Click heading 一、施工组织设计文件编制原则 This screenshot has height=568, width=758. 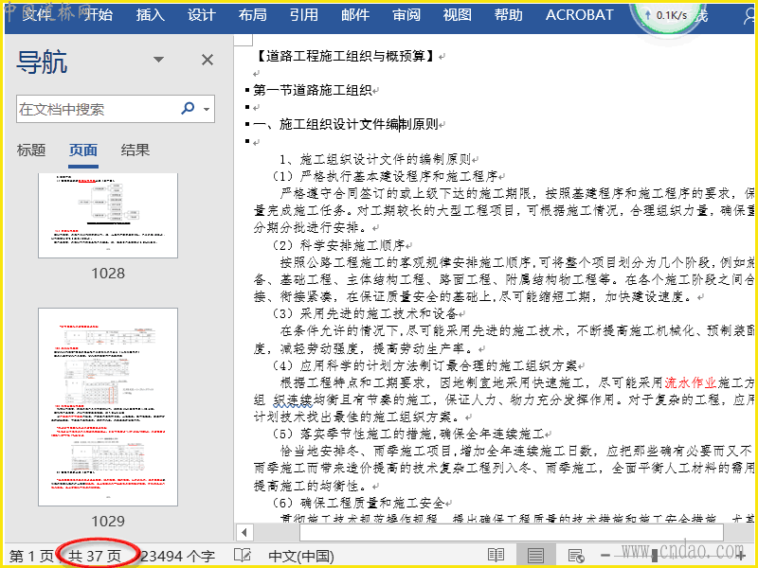click(x=346, y=124)
